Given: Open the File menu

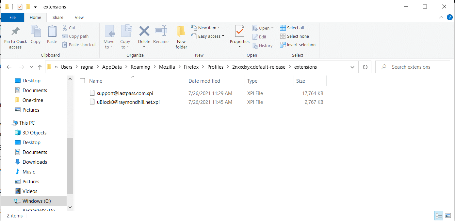Looking at the screenshot, I should (x=13, y=17).
